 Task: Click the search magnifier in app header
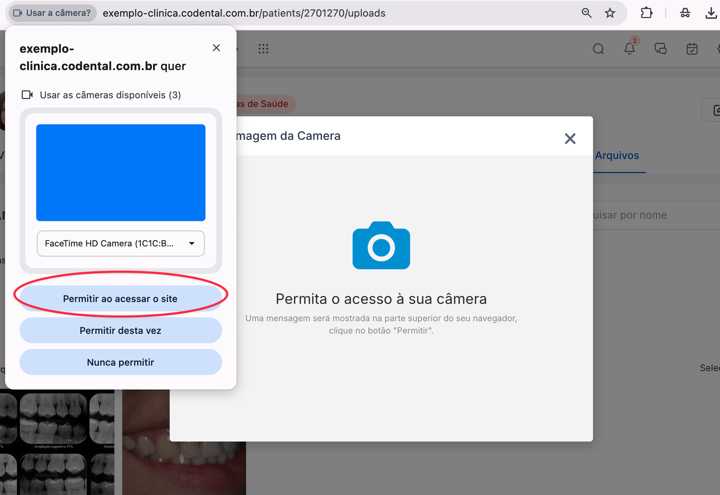pos(598,49)
